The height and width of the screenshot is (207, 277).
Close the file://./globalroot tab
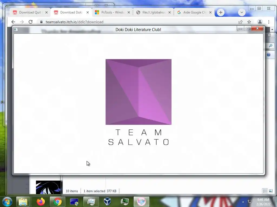click(170, 12)
